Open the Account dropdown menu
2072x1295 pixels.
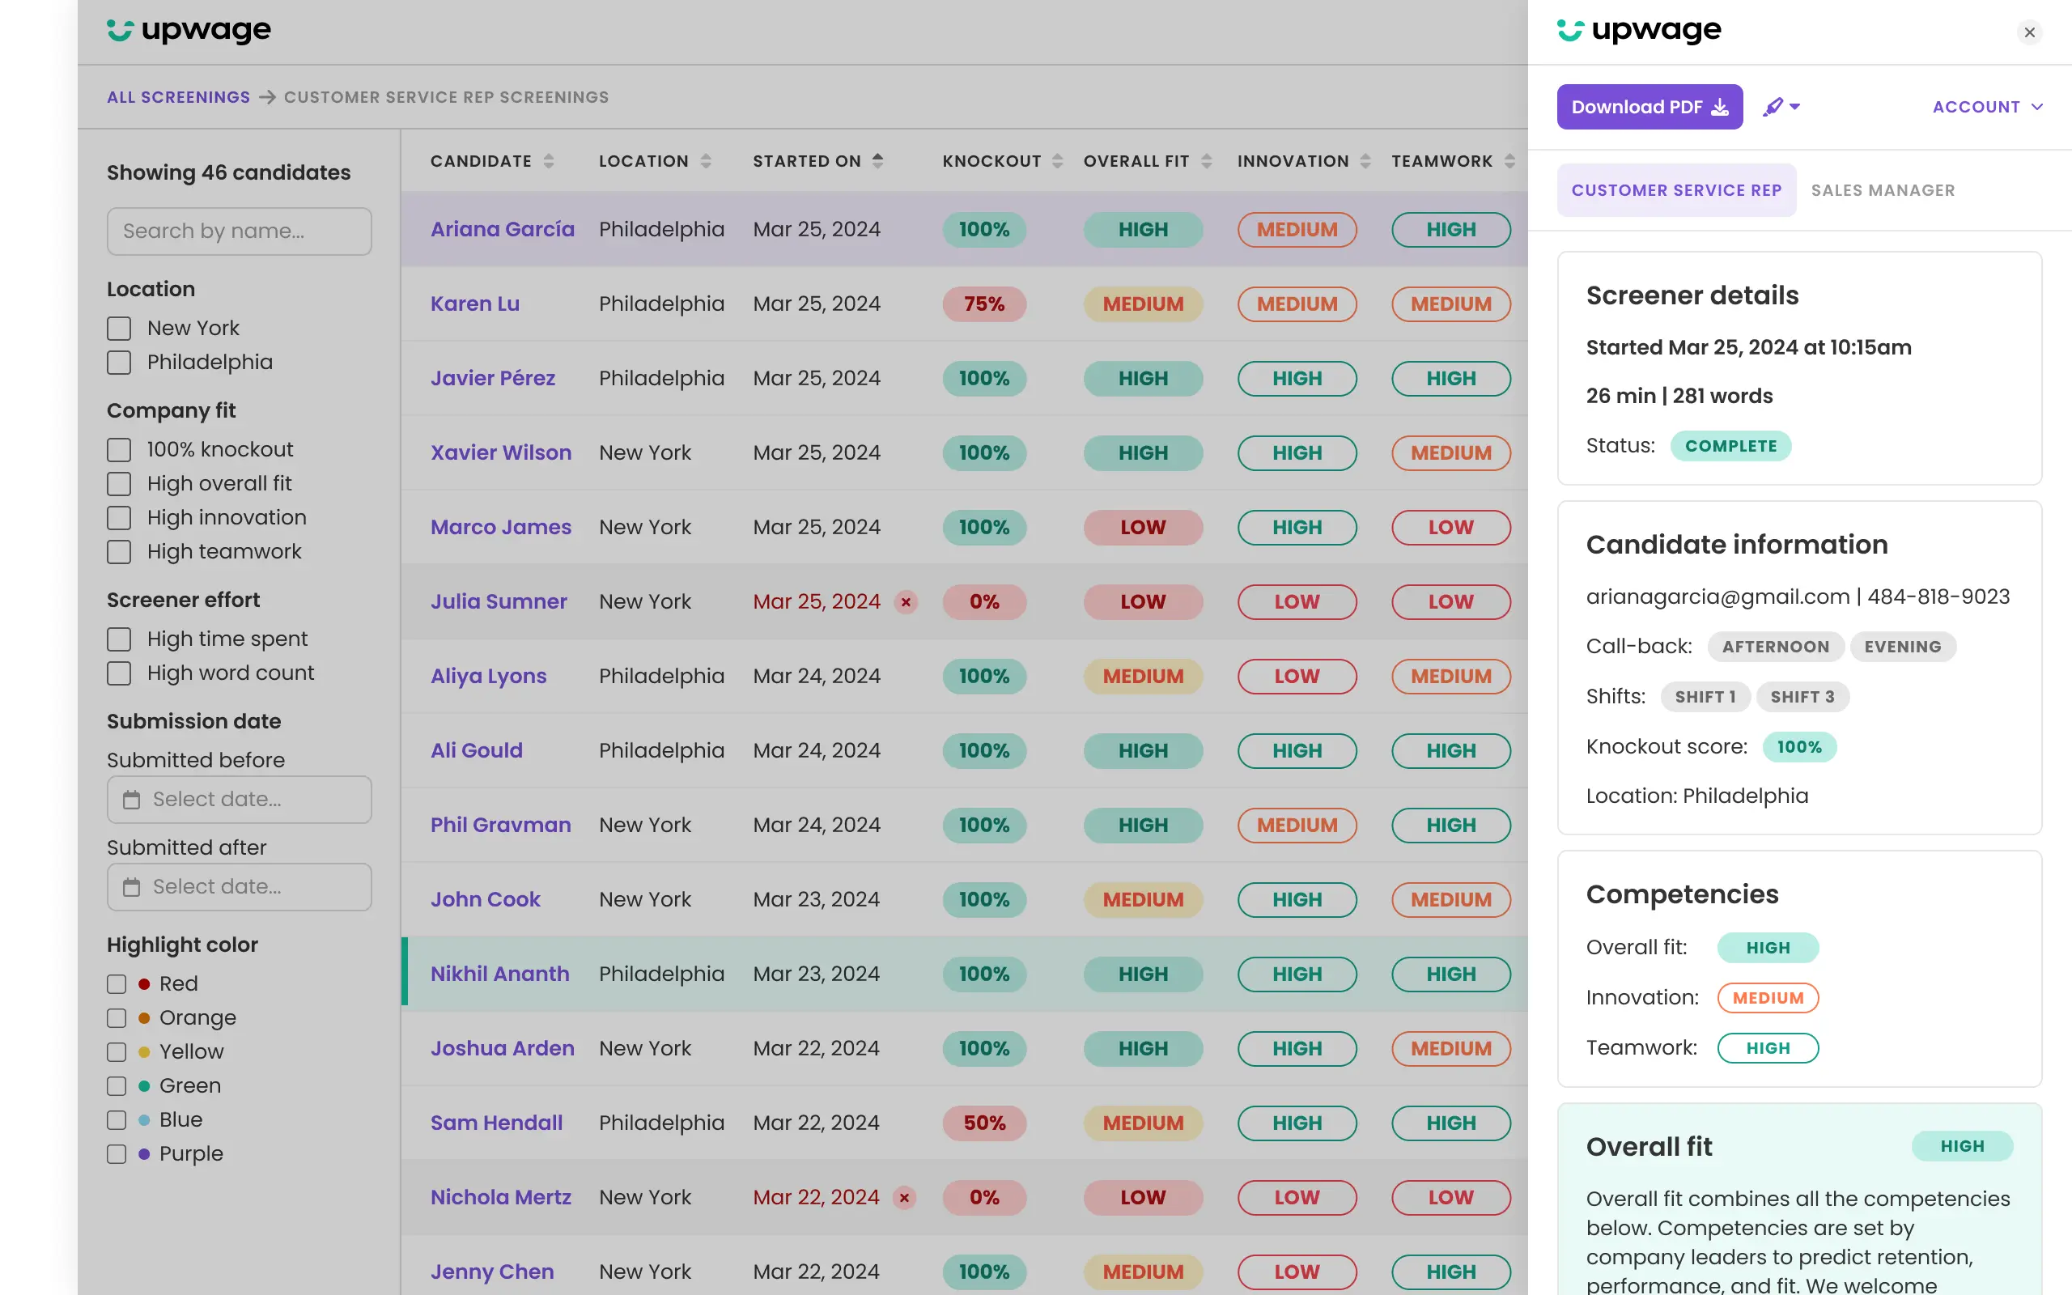coord(1987,107)
